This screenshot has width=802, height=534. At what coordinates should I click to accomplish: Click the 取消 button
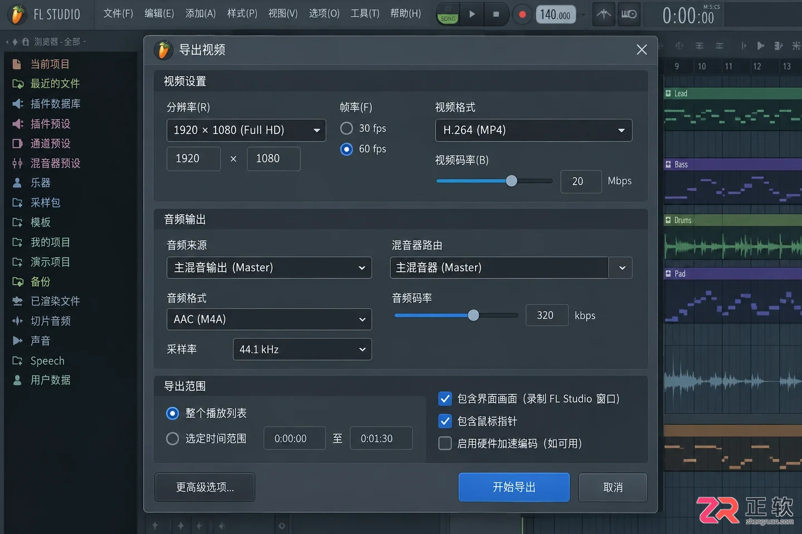pyautogui.click(x=613, y=487)
